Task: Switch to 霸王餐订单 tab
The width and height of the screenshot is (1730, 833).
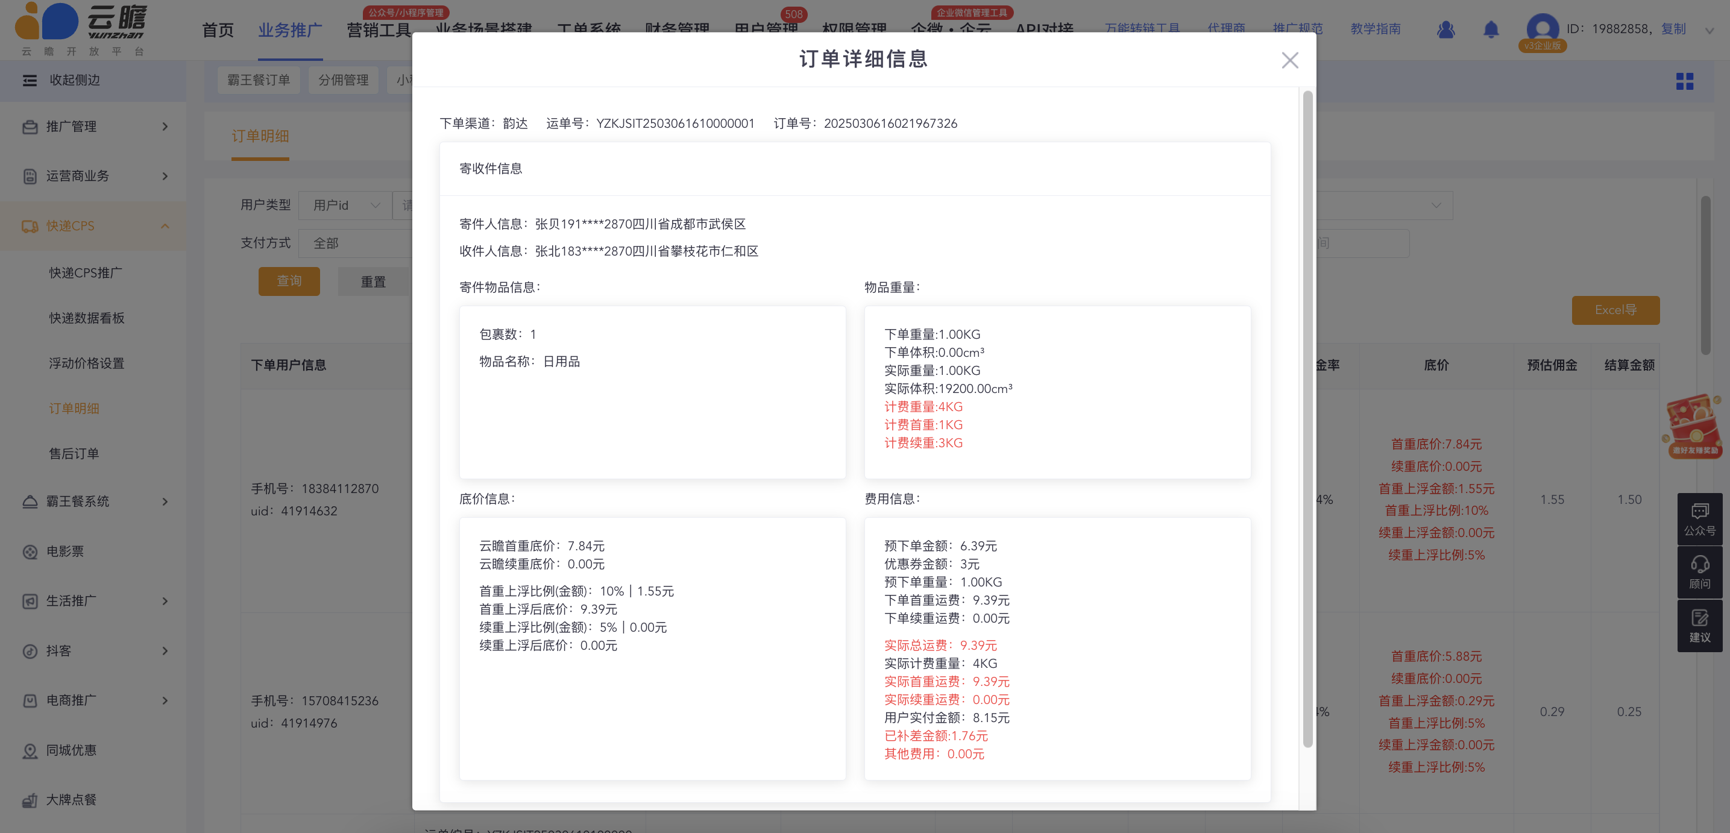Action: (259, 80)
